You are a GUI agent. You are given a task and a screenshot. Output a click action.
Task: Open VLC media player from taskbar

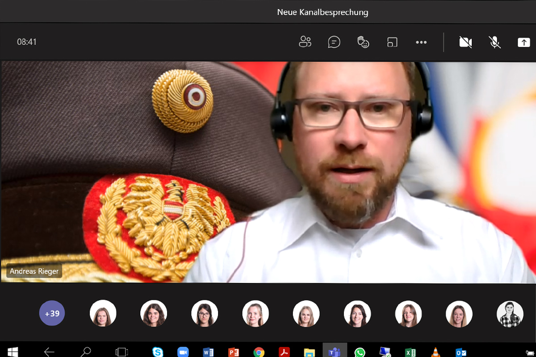[x=435, y=352]
